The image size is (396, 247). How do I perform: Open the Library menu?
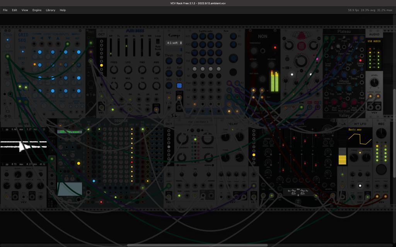(x=51, y=10)
